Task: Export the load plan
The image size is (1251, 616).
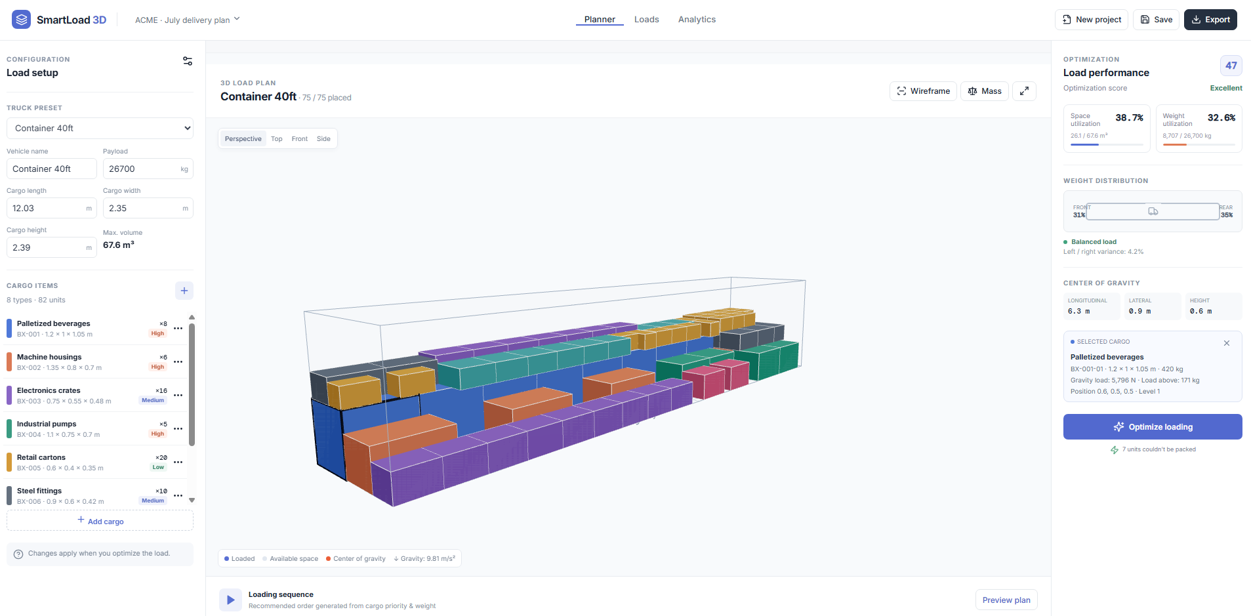Action: tap(1210, 20)
